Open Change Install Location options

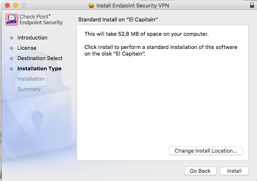point(206,151)
